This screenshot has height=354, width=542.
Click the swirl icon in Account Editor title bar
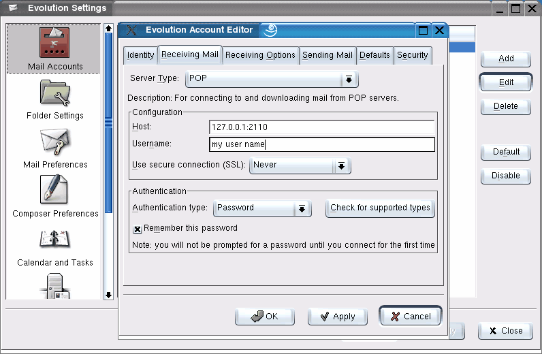click(x=270, y=30)
